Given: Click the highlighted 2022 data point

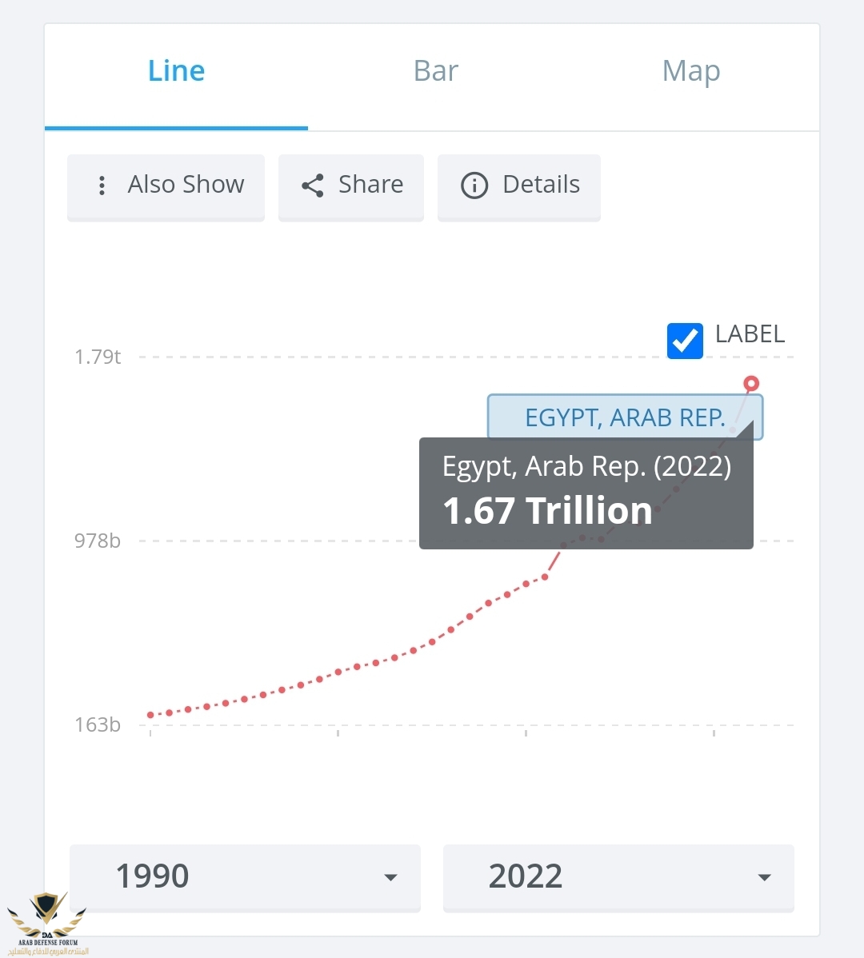Looking at the screenshot, I should coord(750,384).
